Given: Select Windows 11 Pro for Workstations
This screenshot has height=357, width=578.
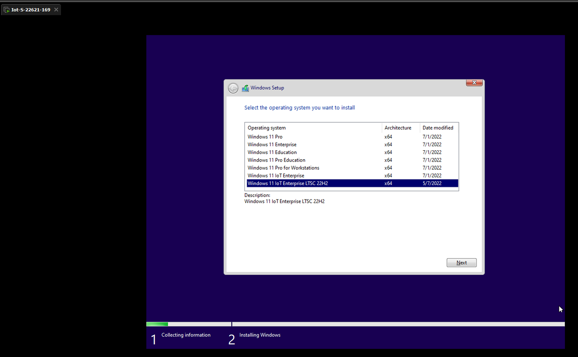Looking at the screenshot, I should tap(353, 168).
